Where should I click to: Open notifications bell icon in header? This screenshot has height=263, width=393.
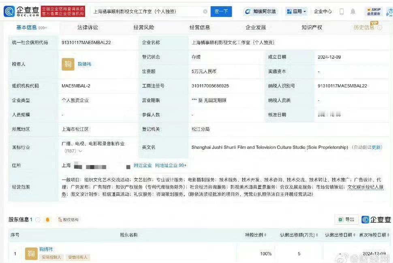(x=353, y=11)
